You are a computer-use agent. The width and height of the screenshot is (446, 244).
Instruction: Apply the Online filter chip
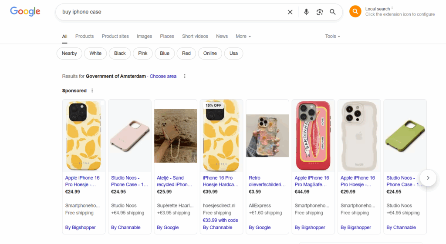[210, 53]
